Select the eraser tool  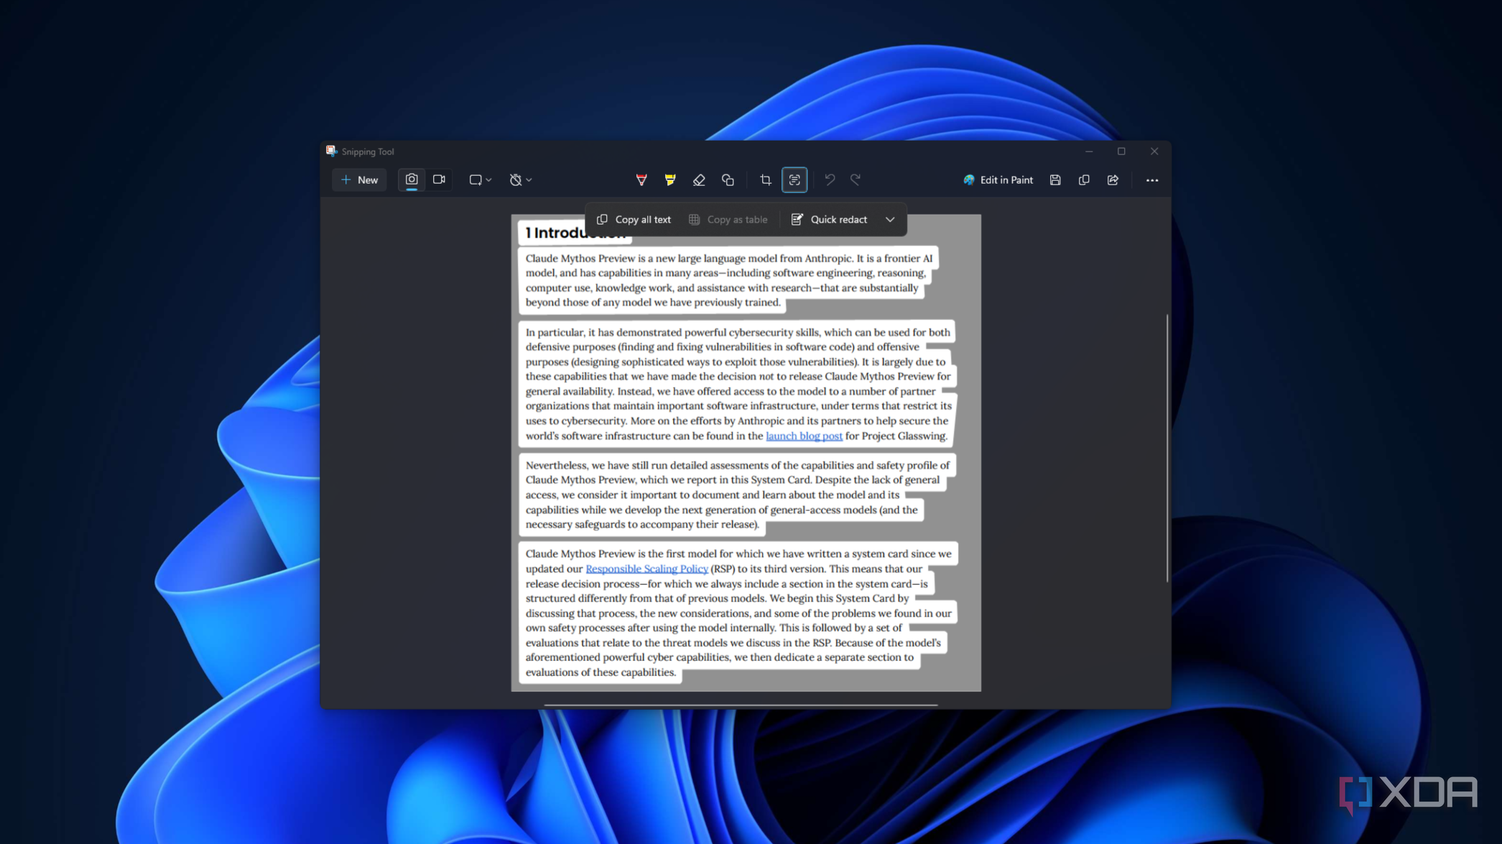pyautogui.click(x=699, y=180)
